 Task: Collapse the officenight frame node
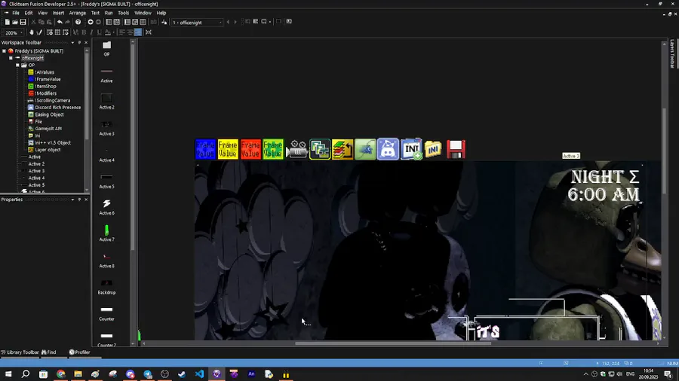point(11,58)
